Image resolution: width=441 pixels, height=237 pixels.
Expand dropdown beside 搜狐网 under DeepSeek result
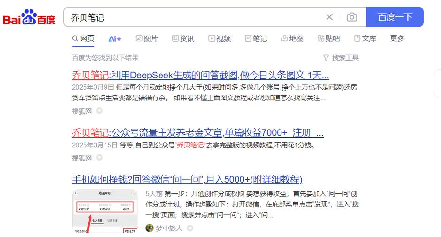point(99,111)
